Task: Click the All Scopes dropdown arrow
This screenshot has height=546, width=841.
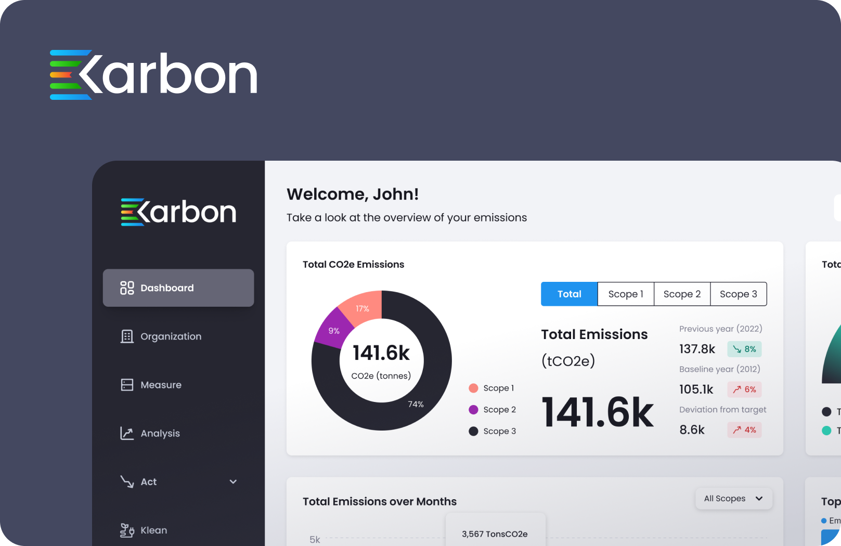Action: (759, 499)
